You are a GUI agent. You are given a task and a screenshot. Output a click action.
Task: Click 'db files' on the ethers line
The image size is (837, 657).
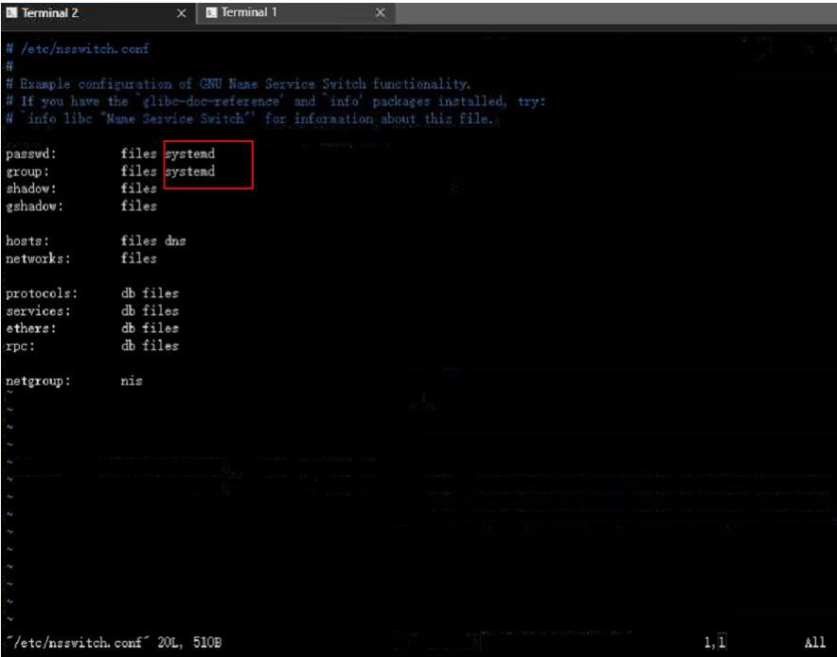[150, 328]
